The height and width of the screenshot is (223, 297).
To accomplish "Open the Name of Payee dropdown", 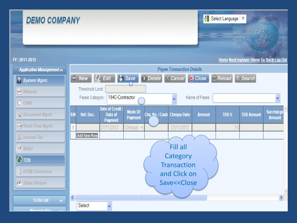I will tap(278, 98).
